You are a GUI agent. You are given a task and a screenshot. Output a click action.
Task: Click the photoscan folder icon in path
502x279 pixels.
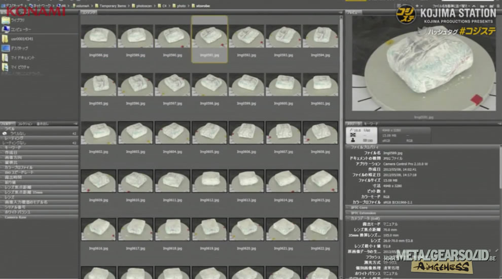[x=133, y=6]
